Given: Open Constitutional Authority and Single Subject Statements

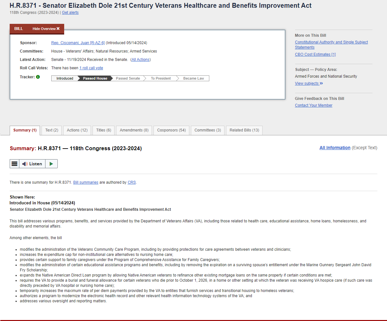Looking at the screenshot, I should (332, 45).
